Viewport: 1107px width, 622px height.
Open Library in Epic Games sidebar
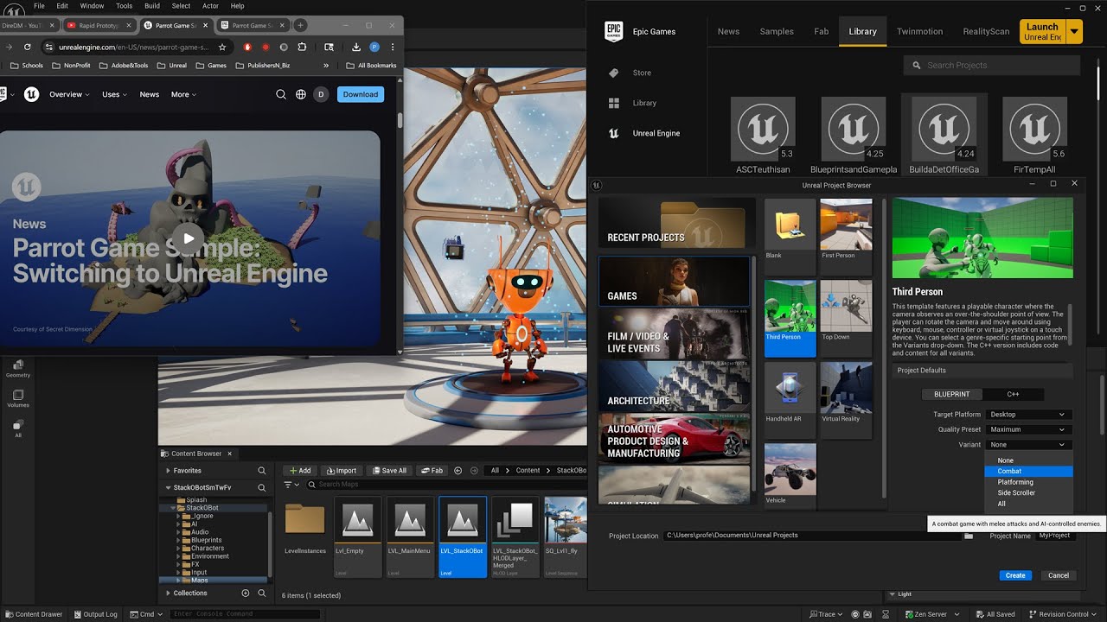click(644, 103)
